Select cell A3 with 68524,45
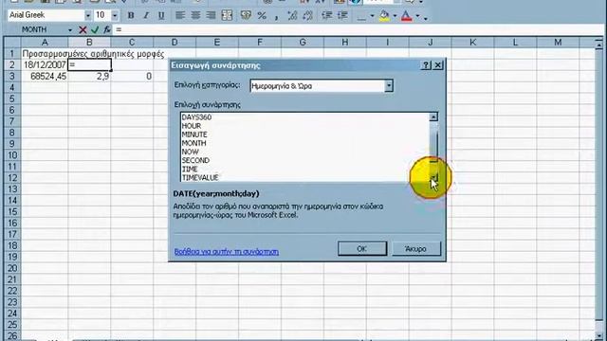 (x=45, y=77)
